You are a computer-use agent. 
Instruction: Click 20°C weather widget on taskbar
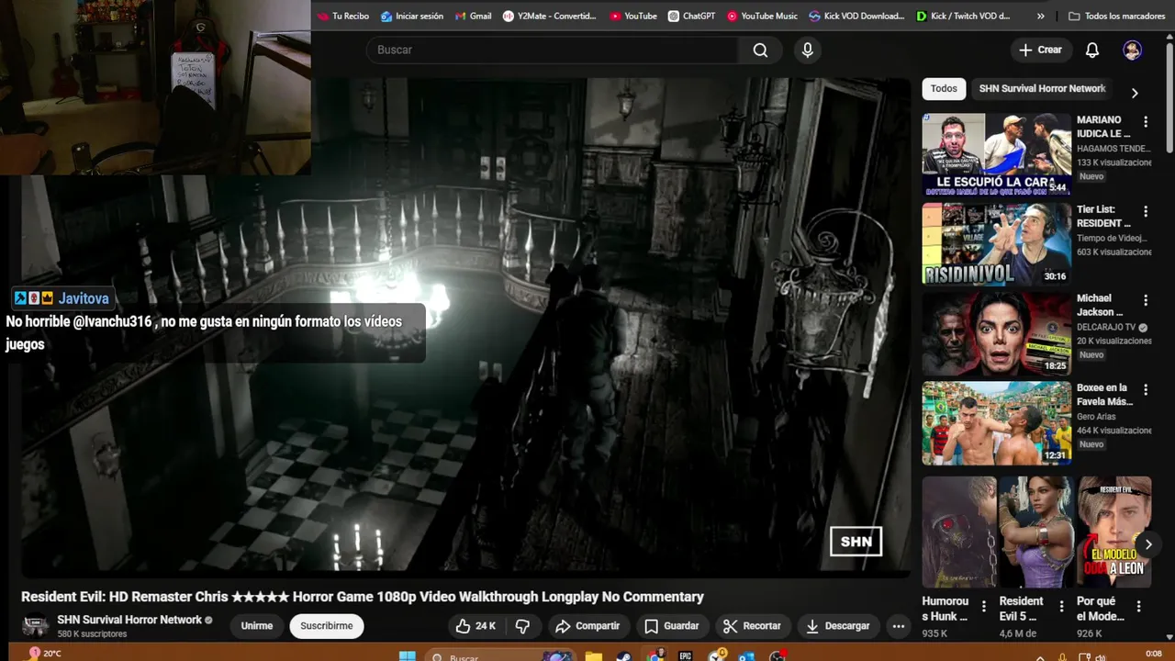44,654
